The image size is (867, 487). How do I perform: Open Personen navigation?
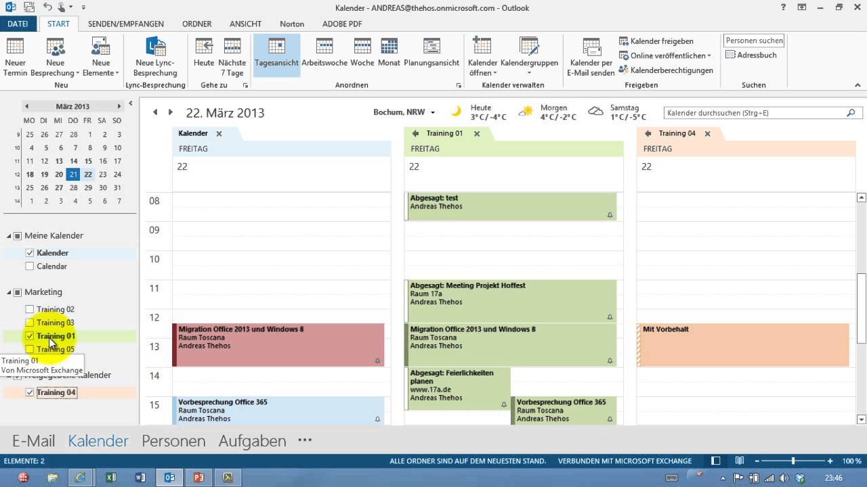173,441
